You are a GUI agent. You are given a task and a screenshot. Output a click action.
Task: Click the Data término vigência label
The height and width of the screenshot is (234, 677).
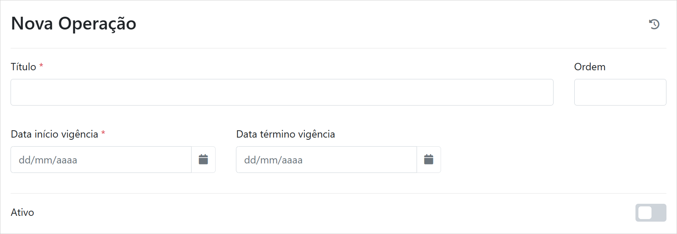click(x=286, y=134)
